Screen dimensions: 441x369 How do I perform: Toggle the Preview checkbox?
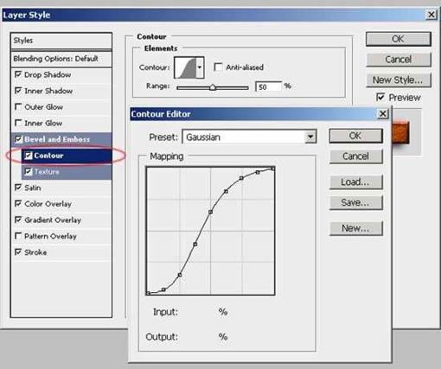click(x=380, y=97)
